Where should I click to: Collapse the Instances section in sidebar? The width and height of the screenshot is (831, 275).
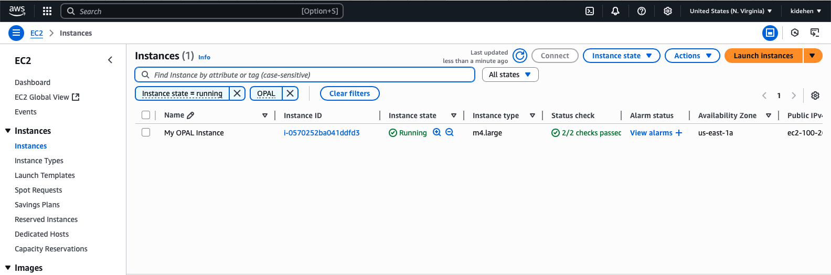click(x=8, y=131)
